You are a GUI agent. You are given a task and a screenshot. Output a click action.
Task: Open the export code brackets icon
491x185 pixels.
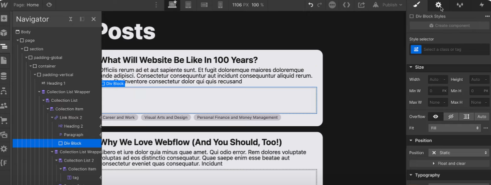pyautogui.click(x=346, y=5)
